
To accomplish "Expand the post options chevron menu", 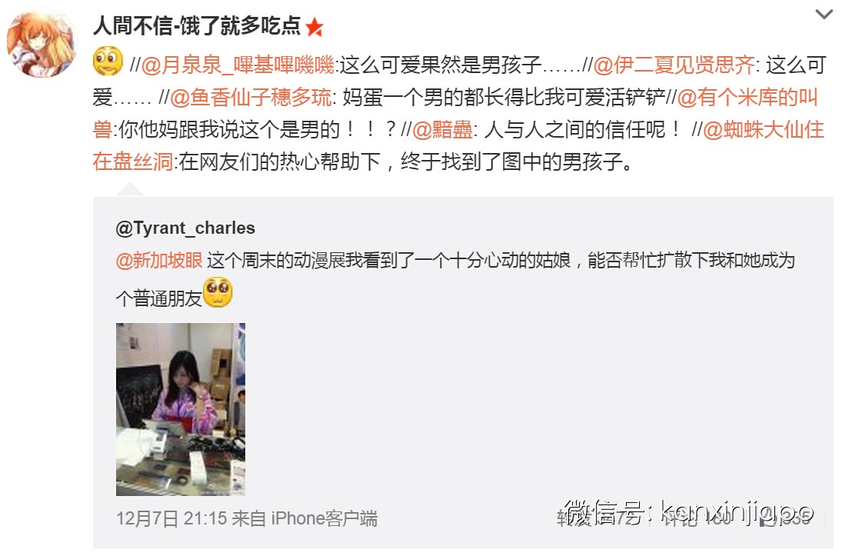I will click(x=824, y=15).
